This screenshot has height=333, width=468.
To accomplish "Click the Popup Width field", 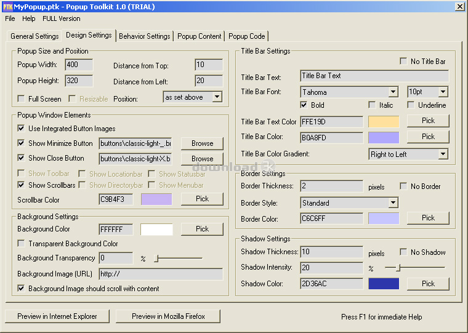I will (x=79, y=65).
